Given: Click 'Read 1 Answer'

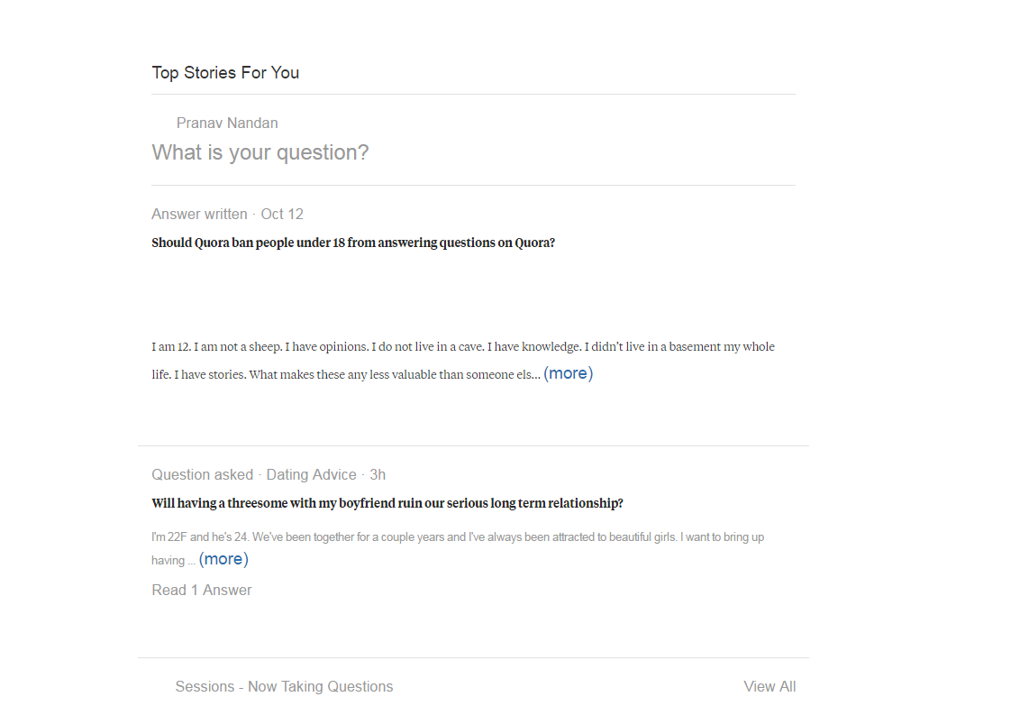Looking at the screenshot, I should click(201, 590).
